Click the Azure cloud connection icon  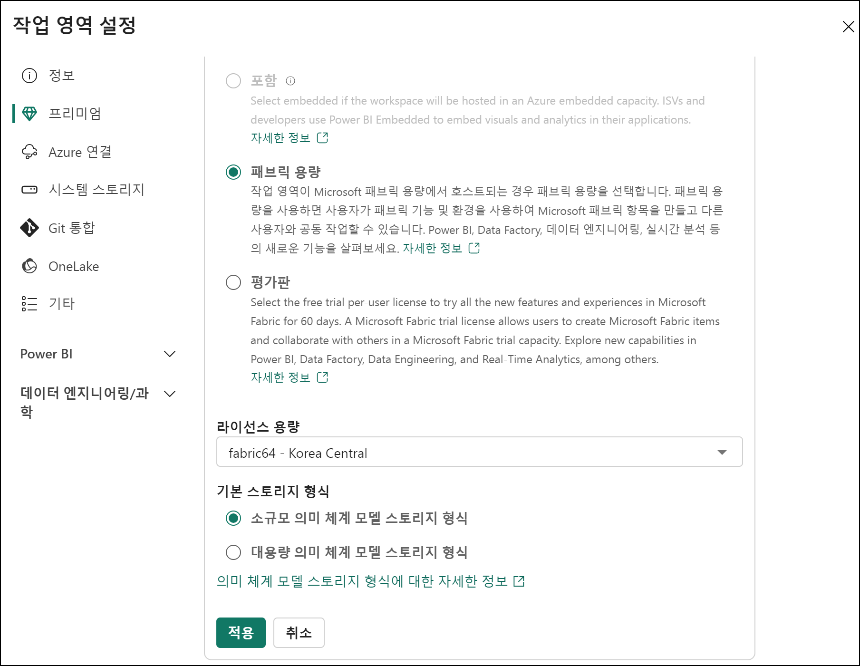click(29, 152)
